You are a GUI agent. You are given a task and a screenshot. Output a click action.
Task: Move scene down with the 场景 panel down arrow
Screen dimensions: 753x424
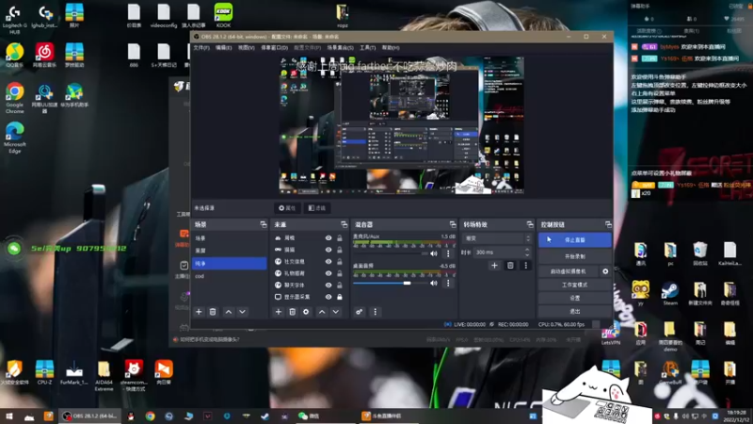tap(243, 312)
